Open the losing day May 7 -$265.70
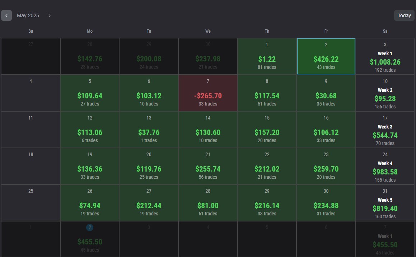The width and height of the screenshot is (416, 257). click(x=208, y=93)
